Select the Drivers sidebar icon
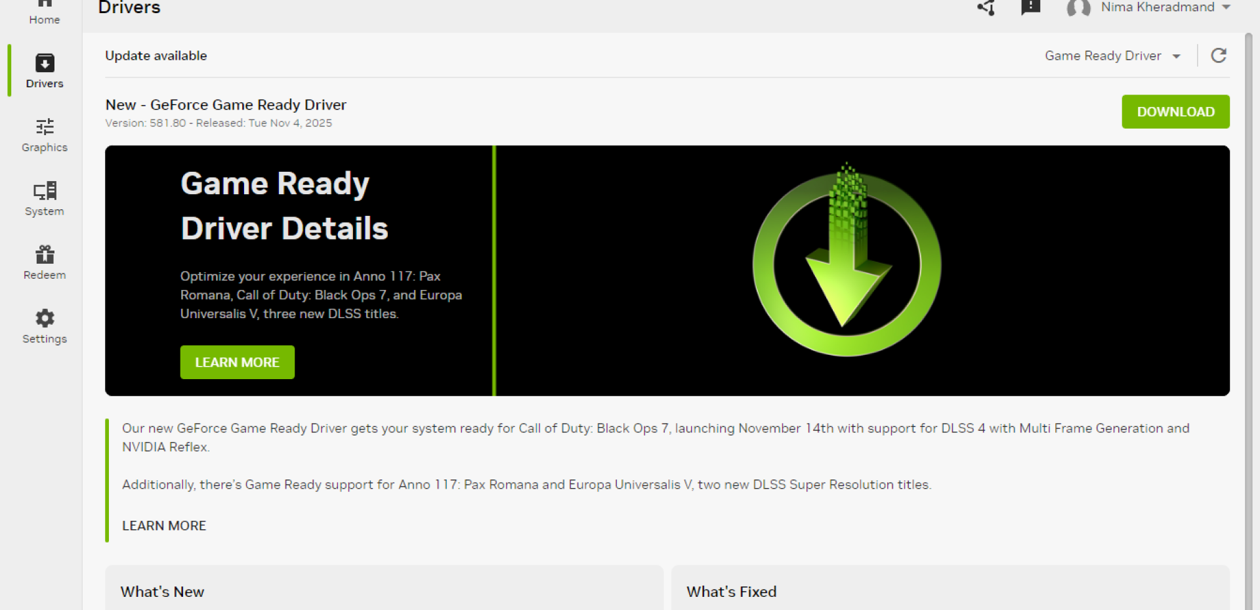1260x610 pixels. 45,64
